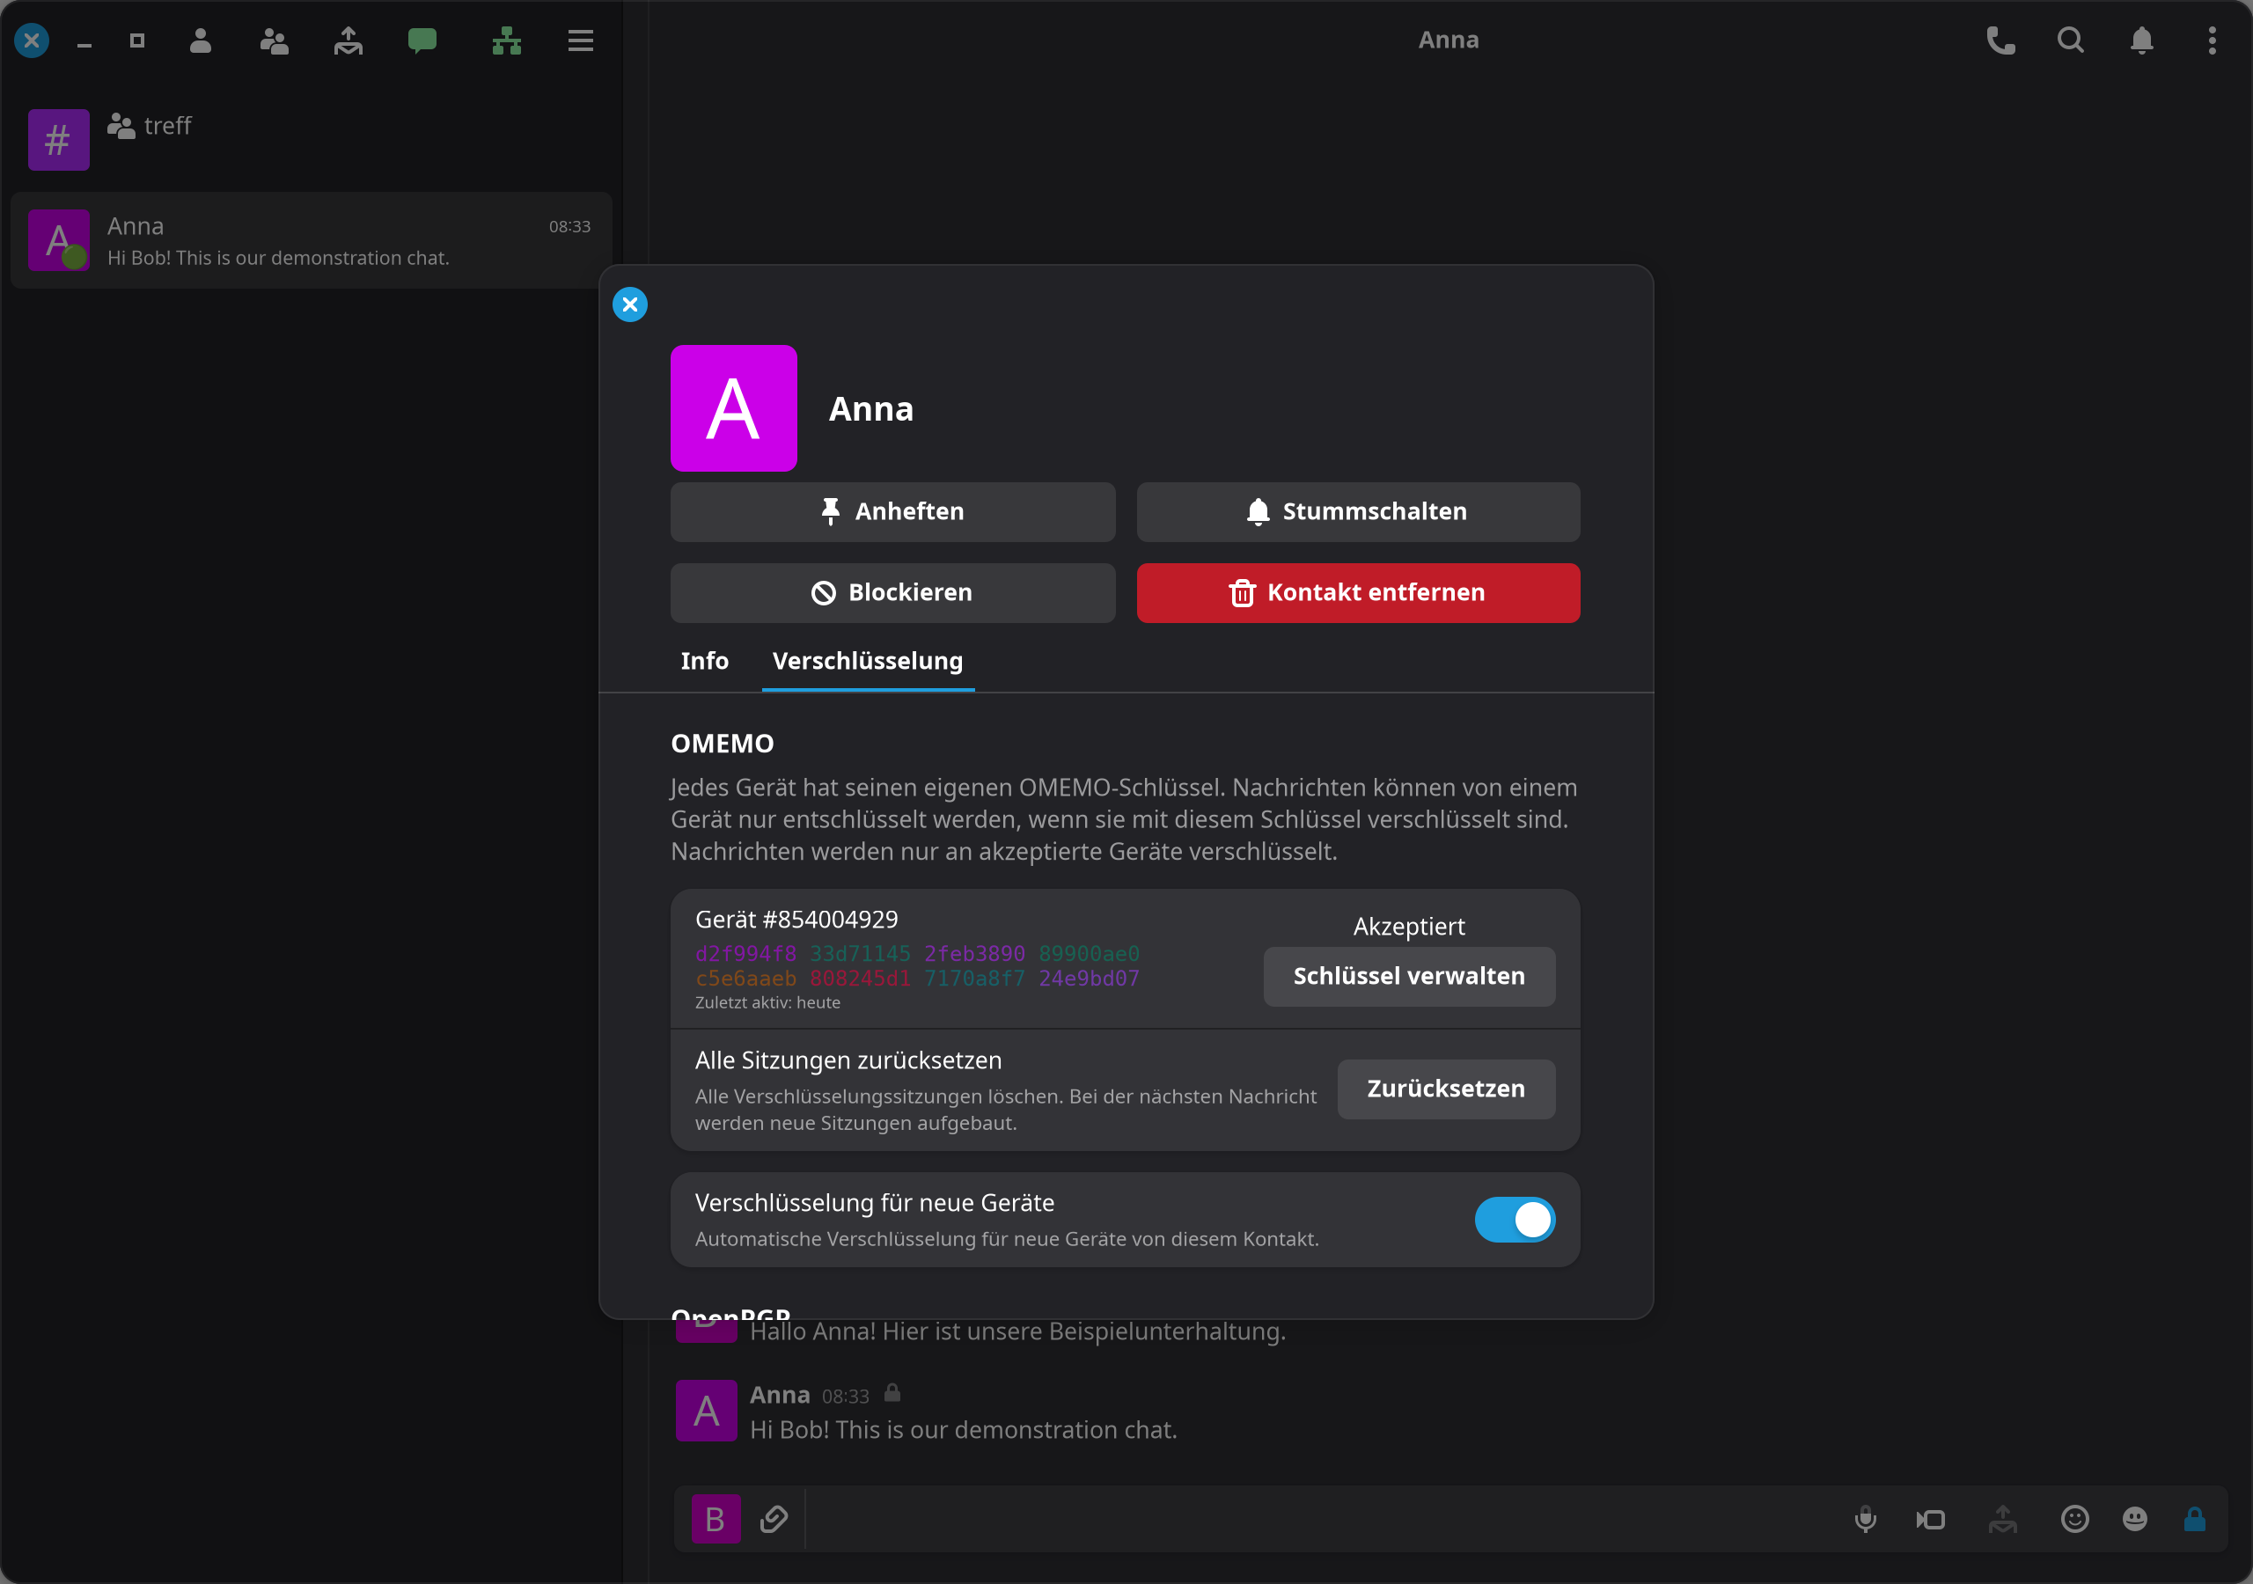Click the OMEMO section heading

(723, 743)
